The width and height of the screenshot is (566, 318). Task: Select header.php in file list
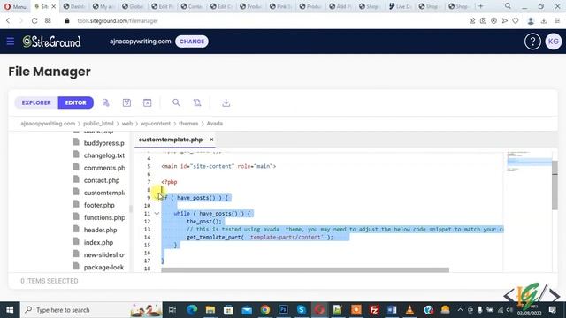click(x=96, y=230)
